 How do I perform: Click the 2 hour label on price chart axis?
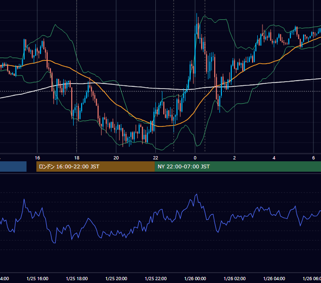[x=235, y=158]
